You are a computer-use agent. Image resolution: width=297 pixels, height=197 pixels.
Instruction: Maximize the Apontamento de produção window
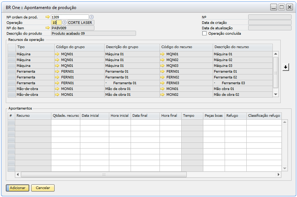pos(282,7)
